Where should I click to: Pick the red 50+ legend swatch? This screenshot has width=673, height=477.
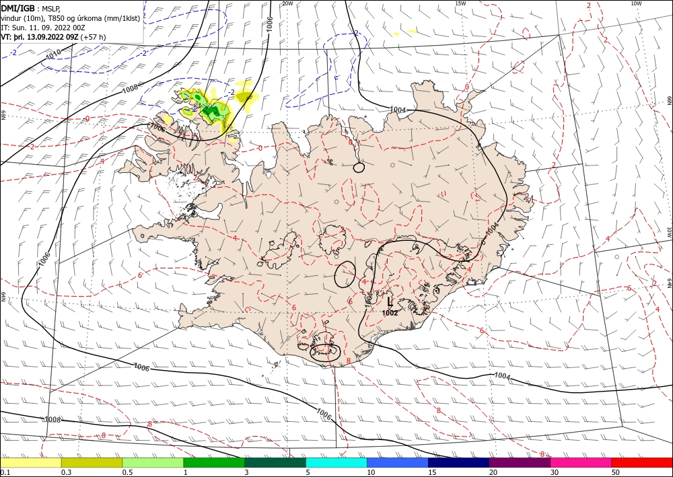[642, 462]
